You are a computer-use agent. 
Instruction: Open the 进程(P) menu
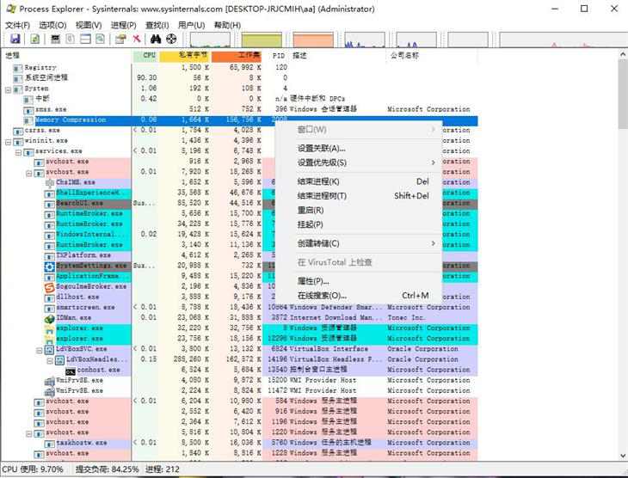coord(124,25)
